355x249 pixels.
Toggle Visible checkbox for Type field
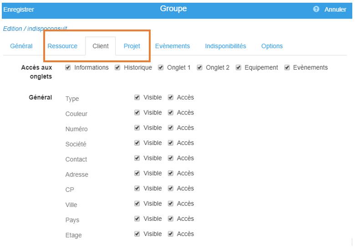137,97
